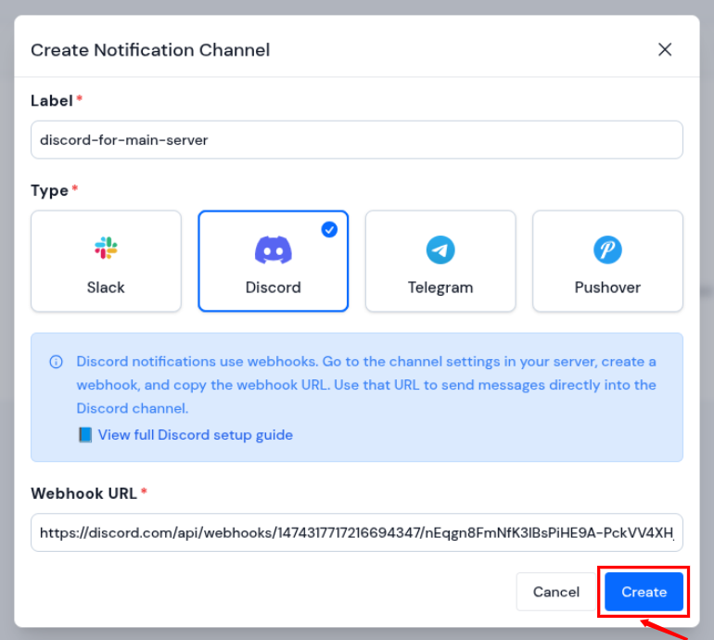
Task: Click the Pushover logo icon
Action: (607, 250)
